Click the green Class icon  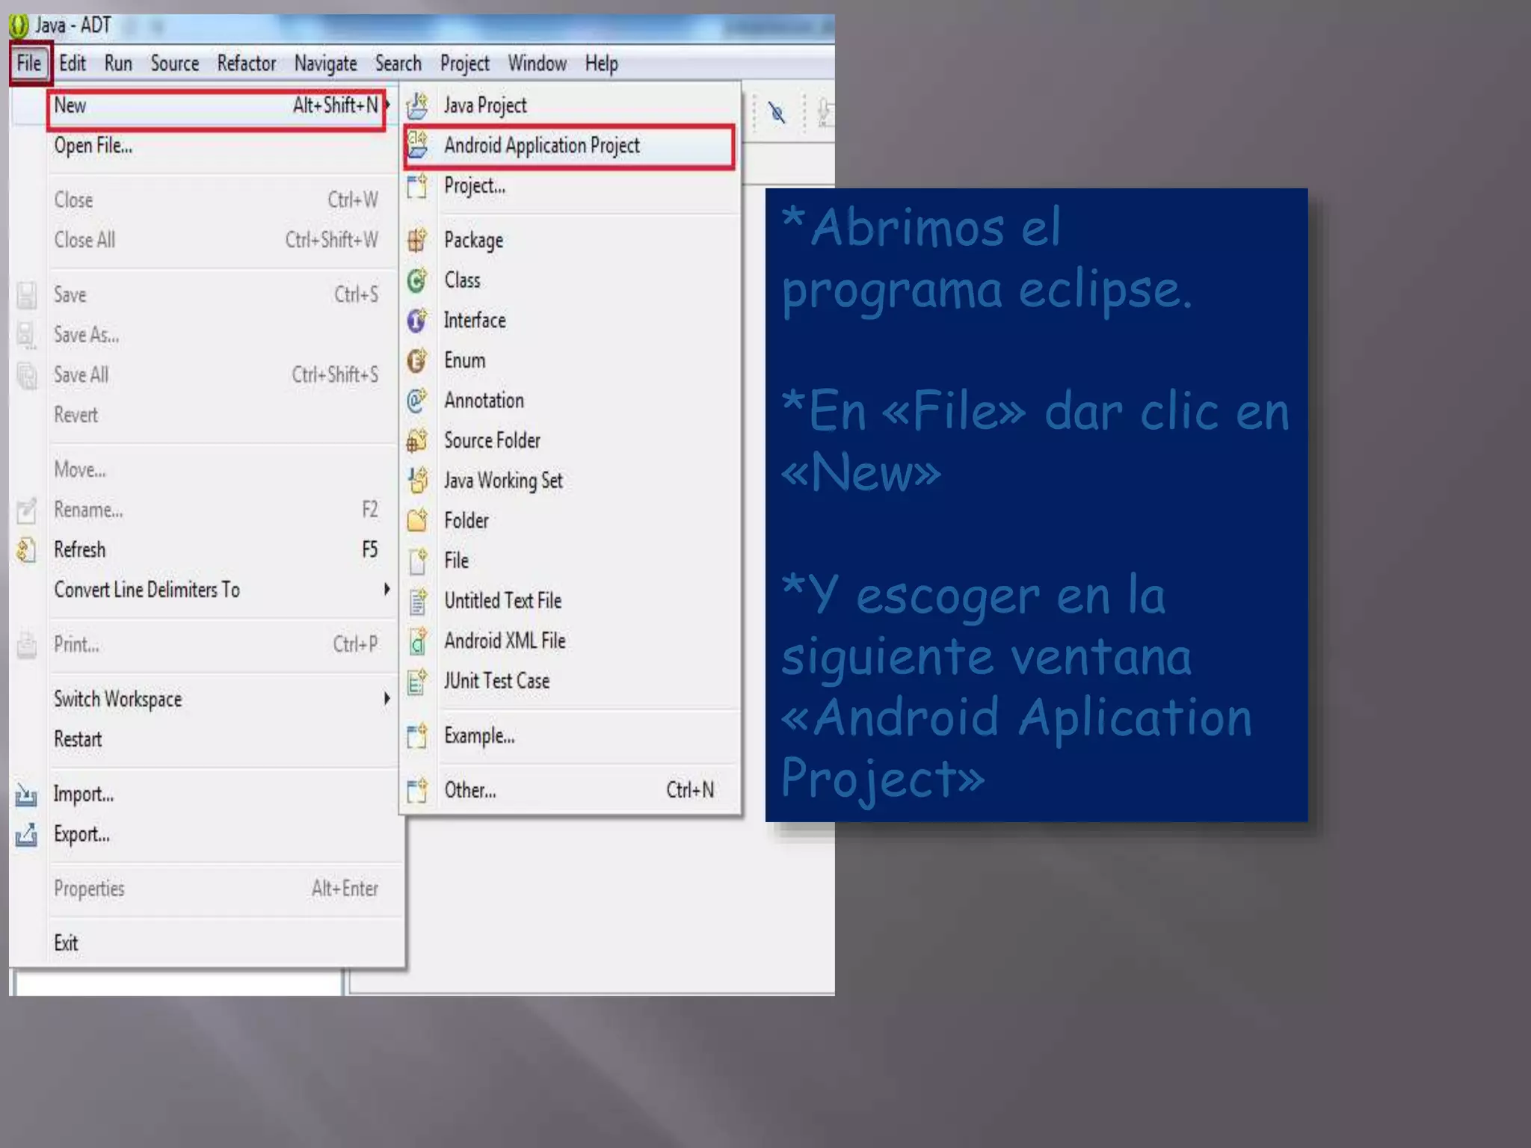point(417,280)
